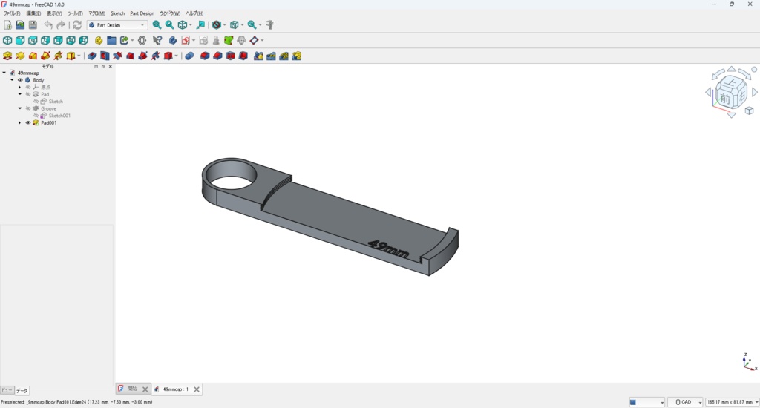Rotate view with cube's right arrow
This screenshot has height=408, width=760.
tap(754, 91)
